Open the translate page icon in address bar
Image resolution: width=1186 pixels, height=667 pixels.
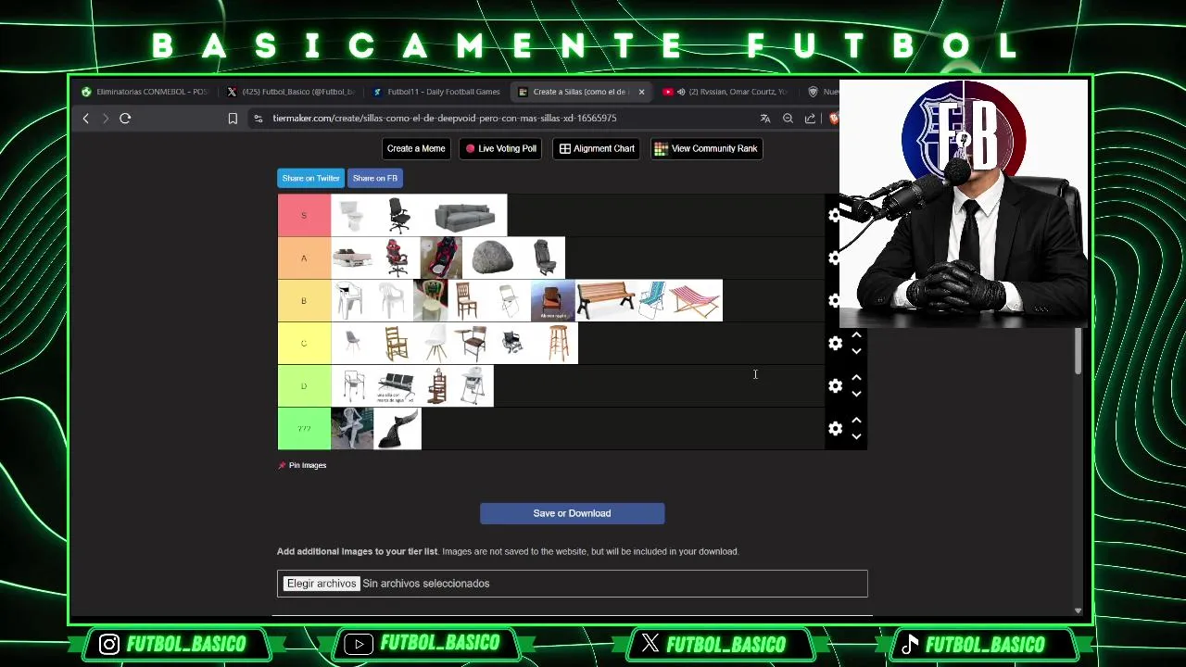(765, 119)
